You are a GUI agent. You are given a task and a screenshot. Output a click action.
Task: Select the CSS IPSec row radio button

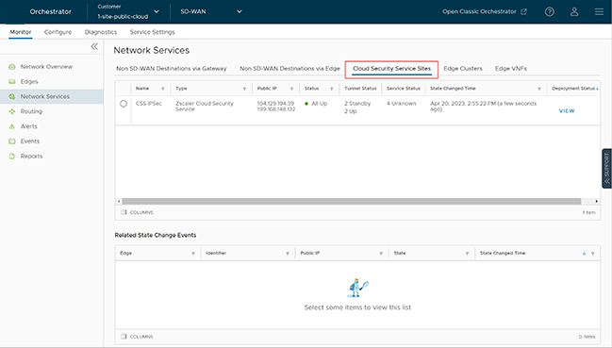[x=124, y=104]
